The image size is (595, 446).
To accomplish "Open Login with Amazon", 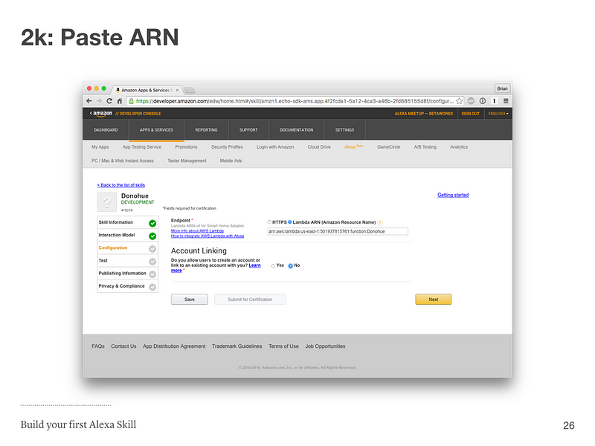I will (x=275, y=146).
